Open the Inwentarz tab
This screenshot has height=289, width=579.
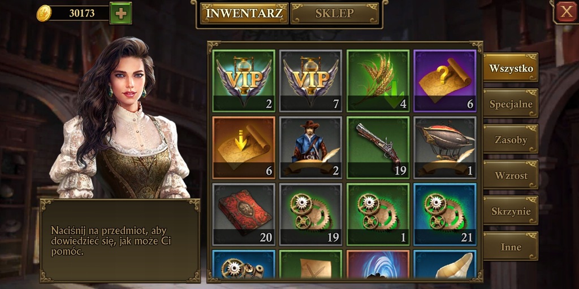tap(244, 14)
